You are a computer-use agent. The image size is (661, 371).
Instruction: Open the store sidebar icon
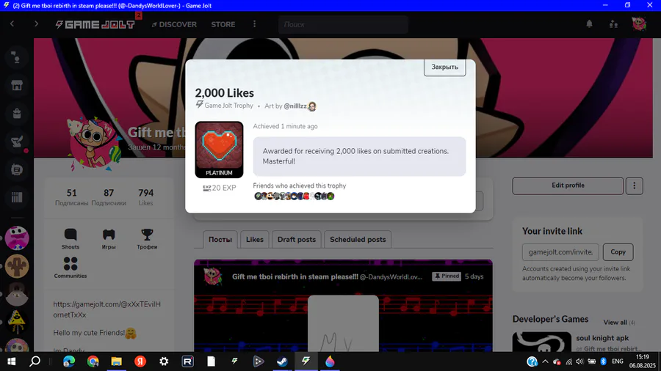point(17,85)
